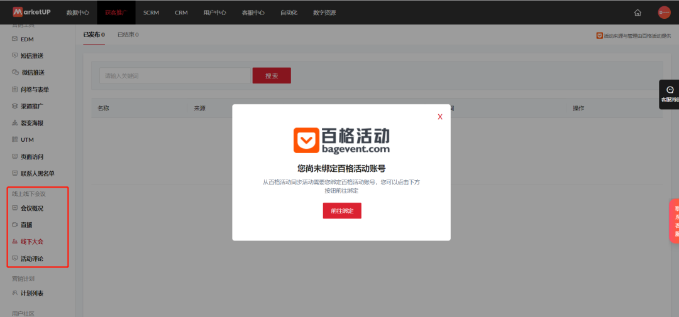Viewport: 679px width, 317px height.
Task: Open the 客服消息 chat widget
Action: click(669, 94)
